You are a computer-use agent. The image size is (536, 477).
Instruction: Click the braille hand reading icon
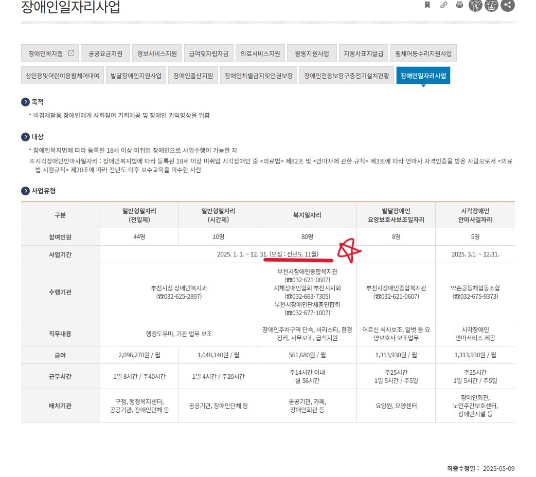[475, 5]
